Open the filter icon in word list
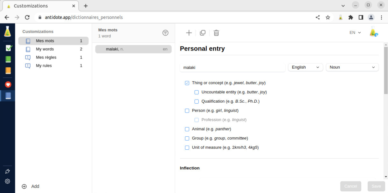Screen dimensions: 388x193 [x=165, y=33]
